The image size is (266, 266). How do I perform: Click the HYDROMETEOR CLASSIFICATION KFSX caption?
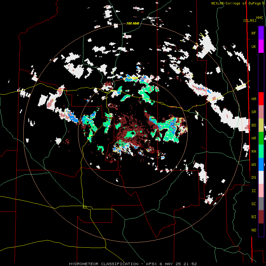pos(133,264)
